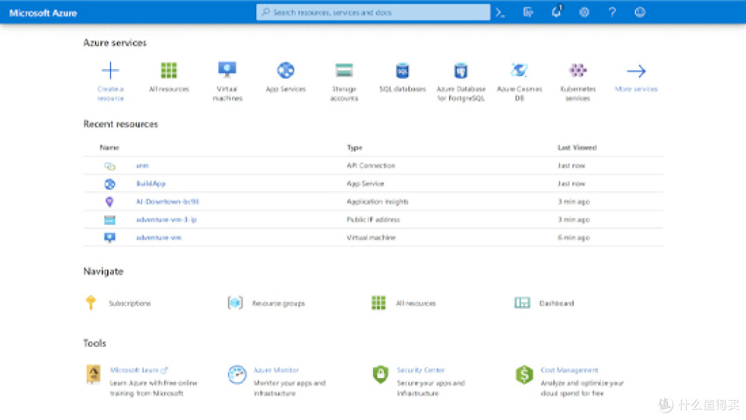The image size is (746, 420).
Task: Click the Type column header
Action: 354,148
